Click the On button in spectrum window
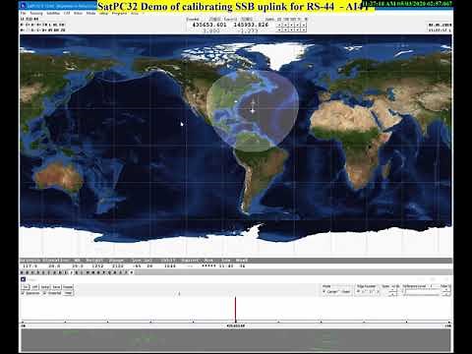 pyautogui.click(x=26, y=287)
